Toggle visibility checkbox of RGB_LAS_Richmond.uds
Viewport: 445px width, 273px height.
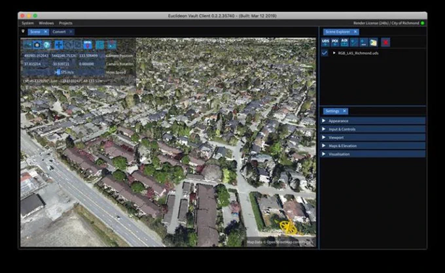tap(325, 54)
